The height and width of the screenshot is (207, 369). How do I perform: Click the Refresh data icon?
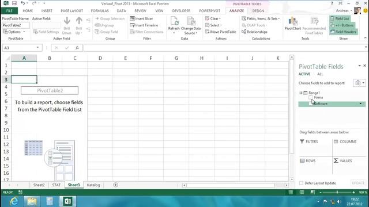click(174, 21)
